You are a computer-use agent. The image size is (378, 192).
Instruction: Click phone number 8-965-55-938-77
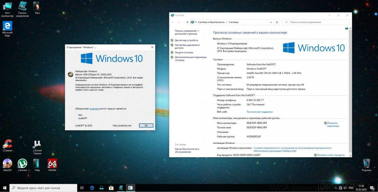255,100
